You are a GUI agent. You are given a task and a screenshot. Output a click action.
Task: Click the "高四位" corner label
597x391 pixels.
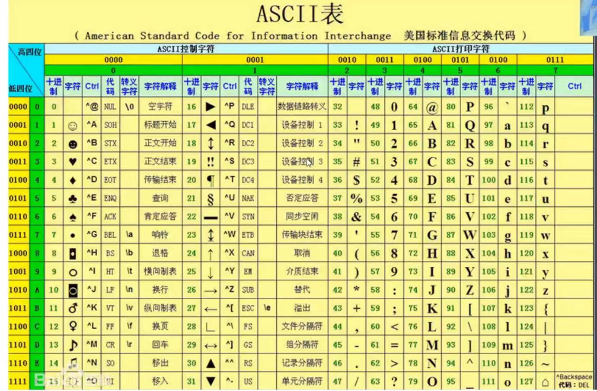click(x=30, y=52)
